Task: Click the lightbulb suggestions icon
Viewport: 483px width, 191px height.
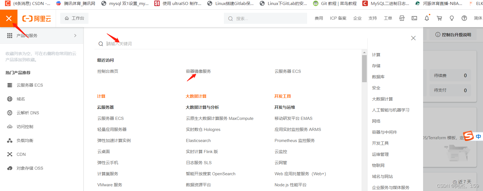Action: [x=452, y=18]
